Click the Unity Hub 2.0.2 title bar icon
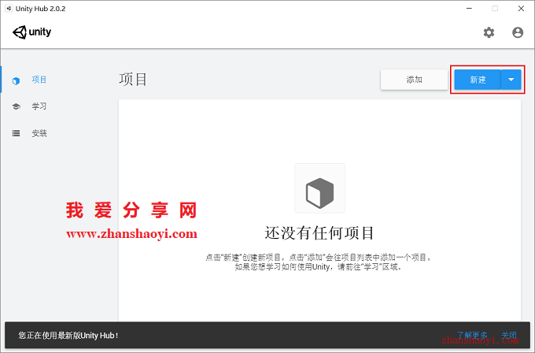The width and height of the screenshot is (535, 353). pos(9,9)
